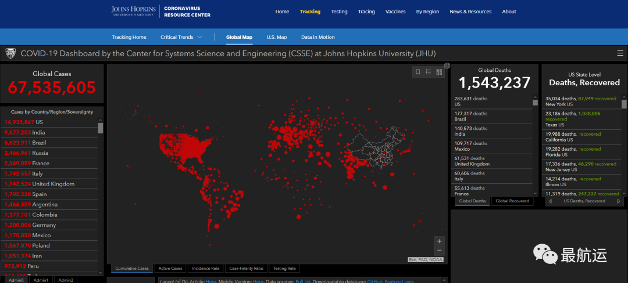Select the US row in cases list
The image size is (628, 283).
click(49, 122)
